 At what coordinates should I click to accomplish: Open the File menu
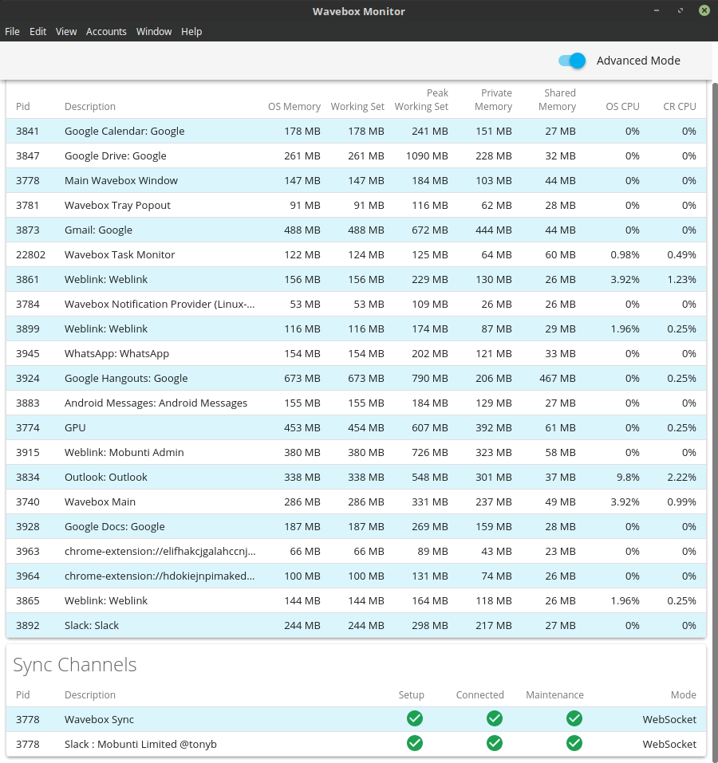[12, 32]
